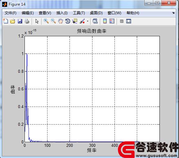Select the Zoom In magnifier tool
This screenshot has height=158, width=179.
tap(46, 21)
